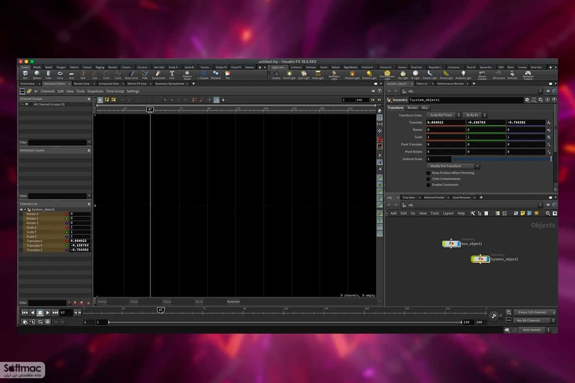The image size is (575, 383).
Task: Open the Take List tab
Action: (422, 83)
